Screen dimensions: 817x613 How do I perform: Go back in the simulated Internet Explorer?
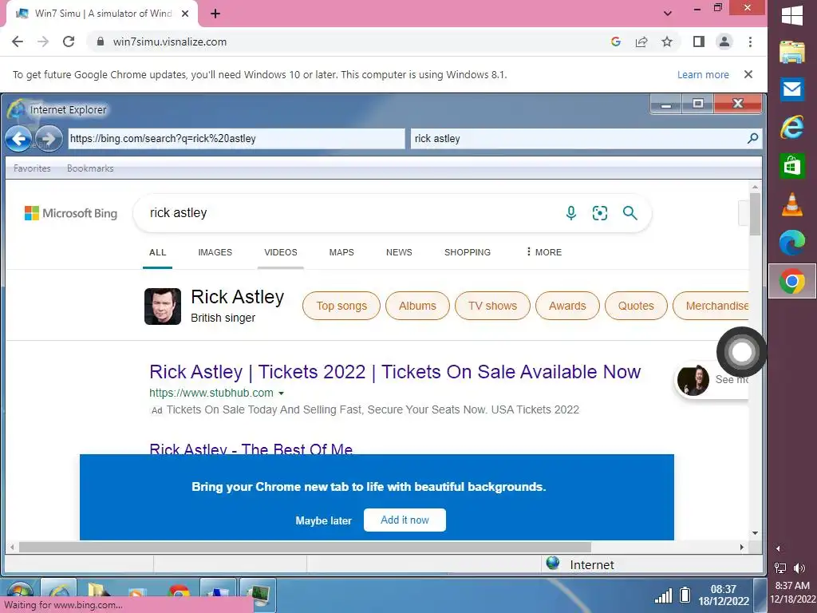[19, 139]
